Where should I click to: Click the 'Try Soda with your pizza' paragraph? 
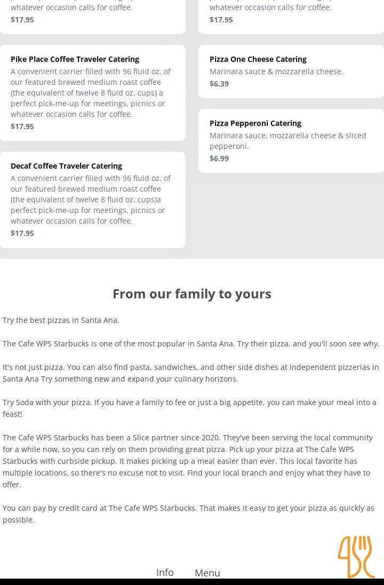189,408
